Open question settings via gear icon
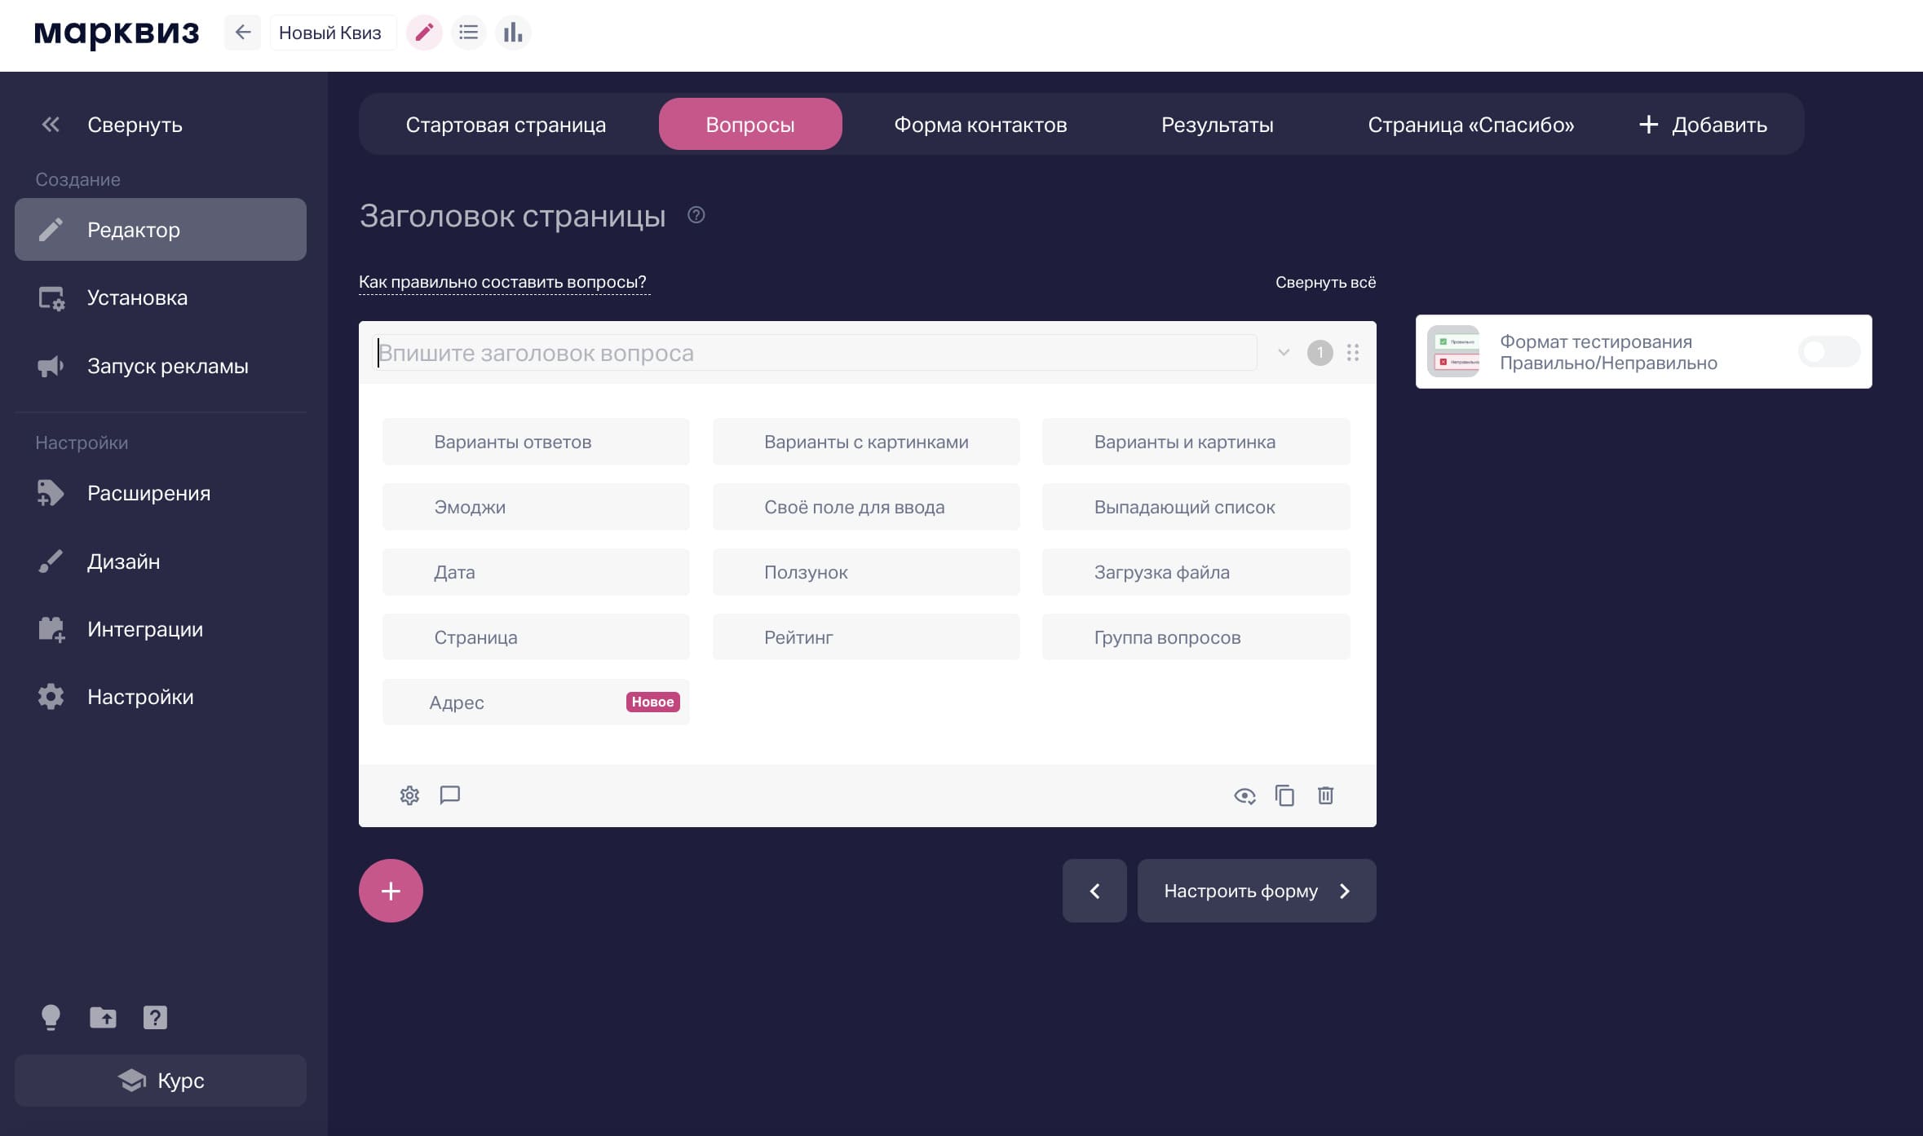The image size is (1923, 1136). 409,795
